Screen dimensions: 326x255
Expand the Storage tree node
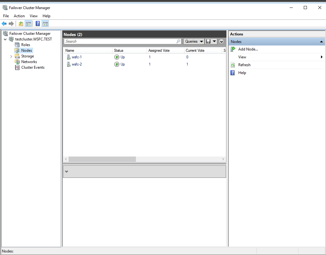(11, 56)
